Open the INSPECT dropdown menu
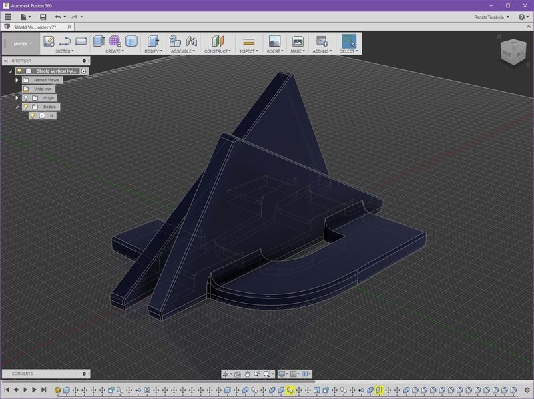Screen dimensions: 534x399 248,51
